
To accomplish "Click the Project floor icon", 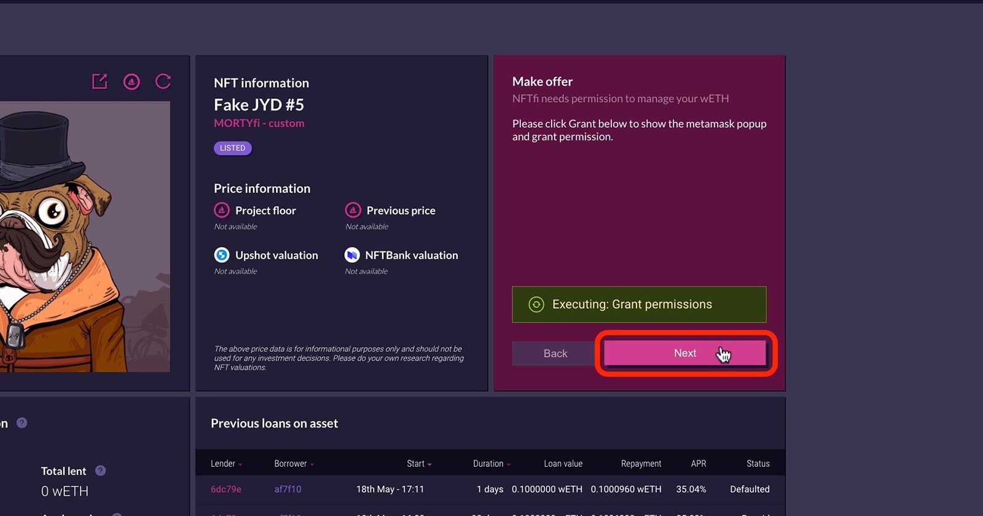I will coord(222,210).
